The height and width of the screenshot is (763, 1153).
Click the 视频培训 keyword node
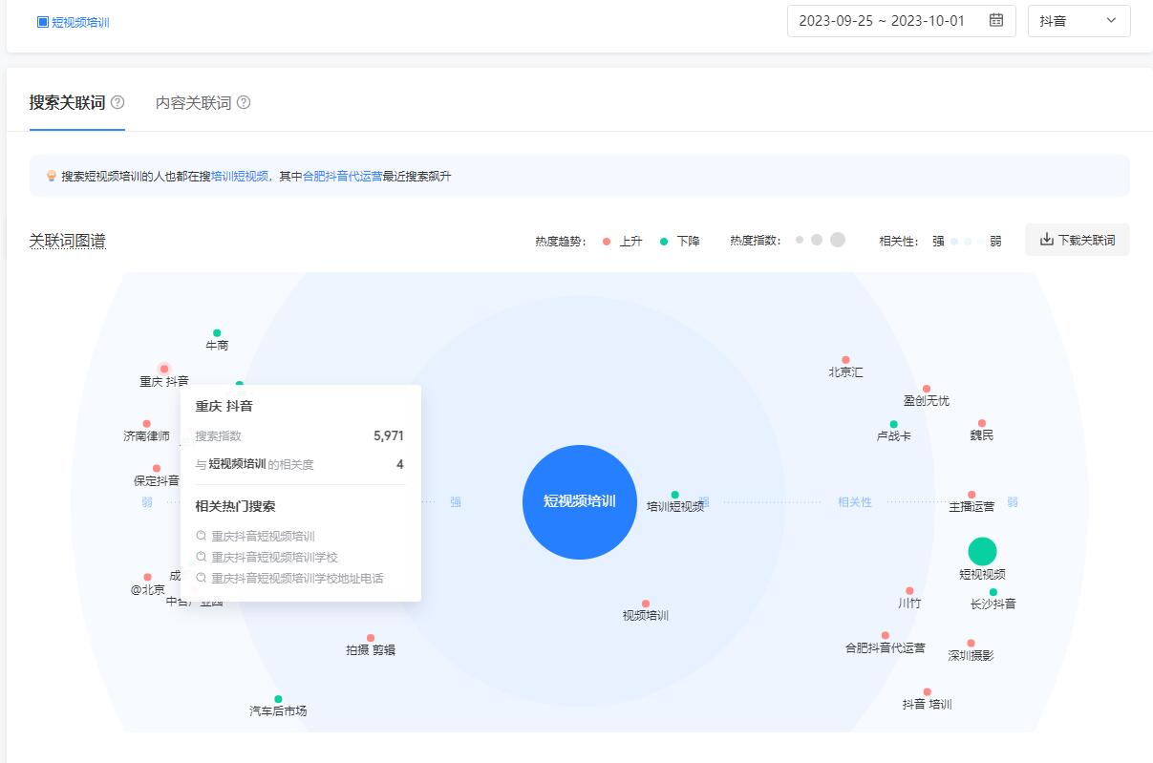(x=646, y=604)
